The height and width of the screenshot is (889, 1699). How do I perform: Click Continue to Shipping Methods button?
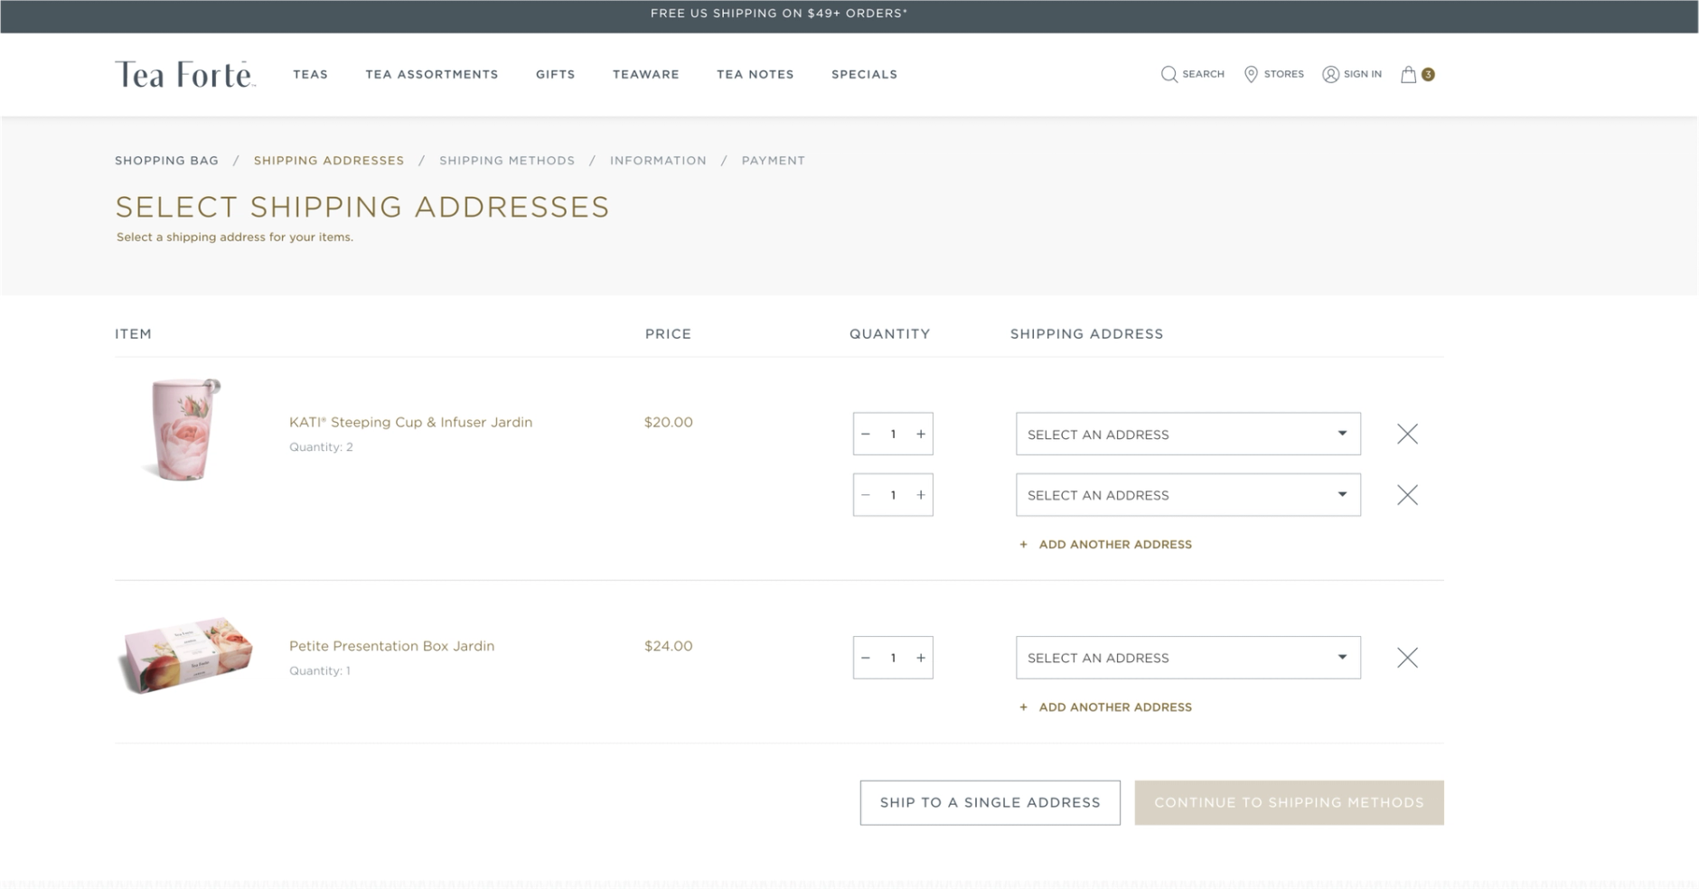(x=1289, y=802)
